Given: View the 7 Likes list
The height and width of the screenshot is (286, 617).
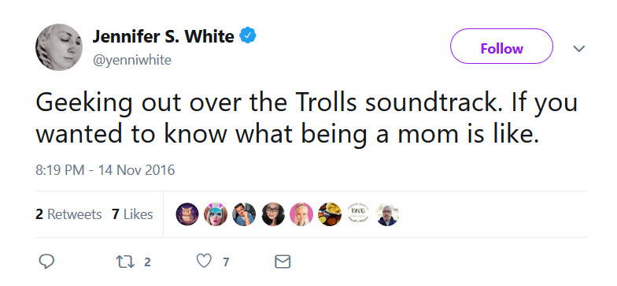Looking at the screenshot, I should pyautogui.click(x=132, y=214).
